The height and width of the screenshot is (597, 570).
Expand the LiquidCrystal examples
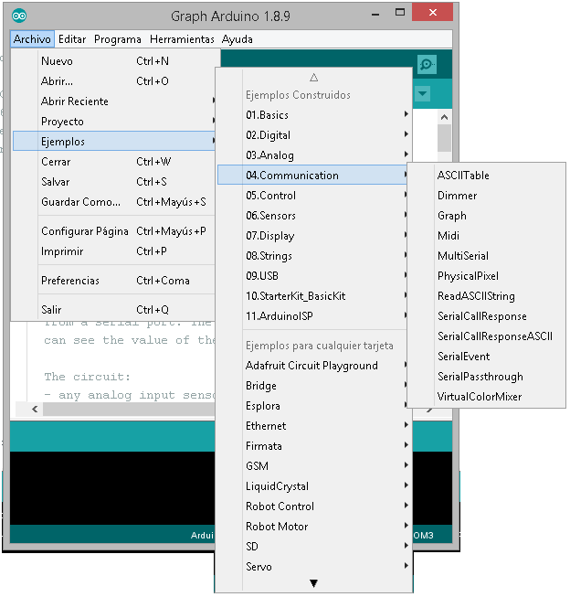(x=314, y=486)
